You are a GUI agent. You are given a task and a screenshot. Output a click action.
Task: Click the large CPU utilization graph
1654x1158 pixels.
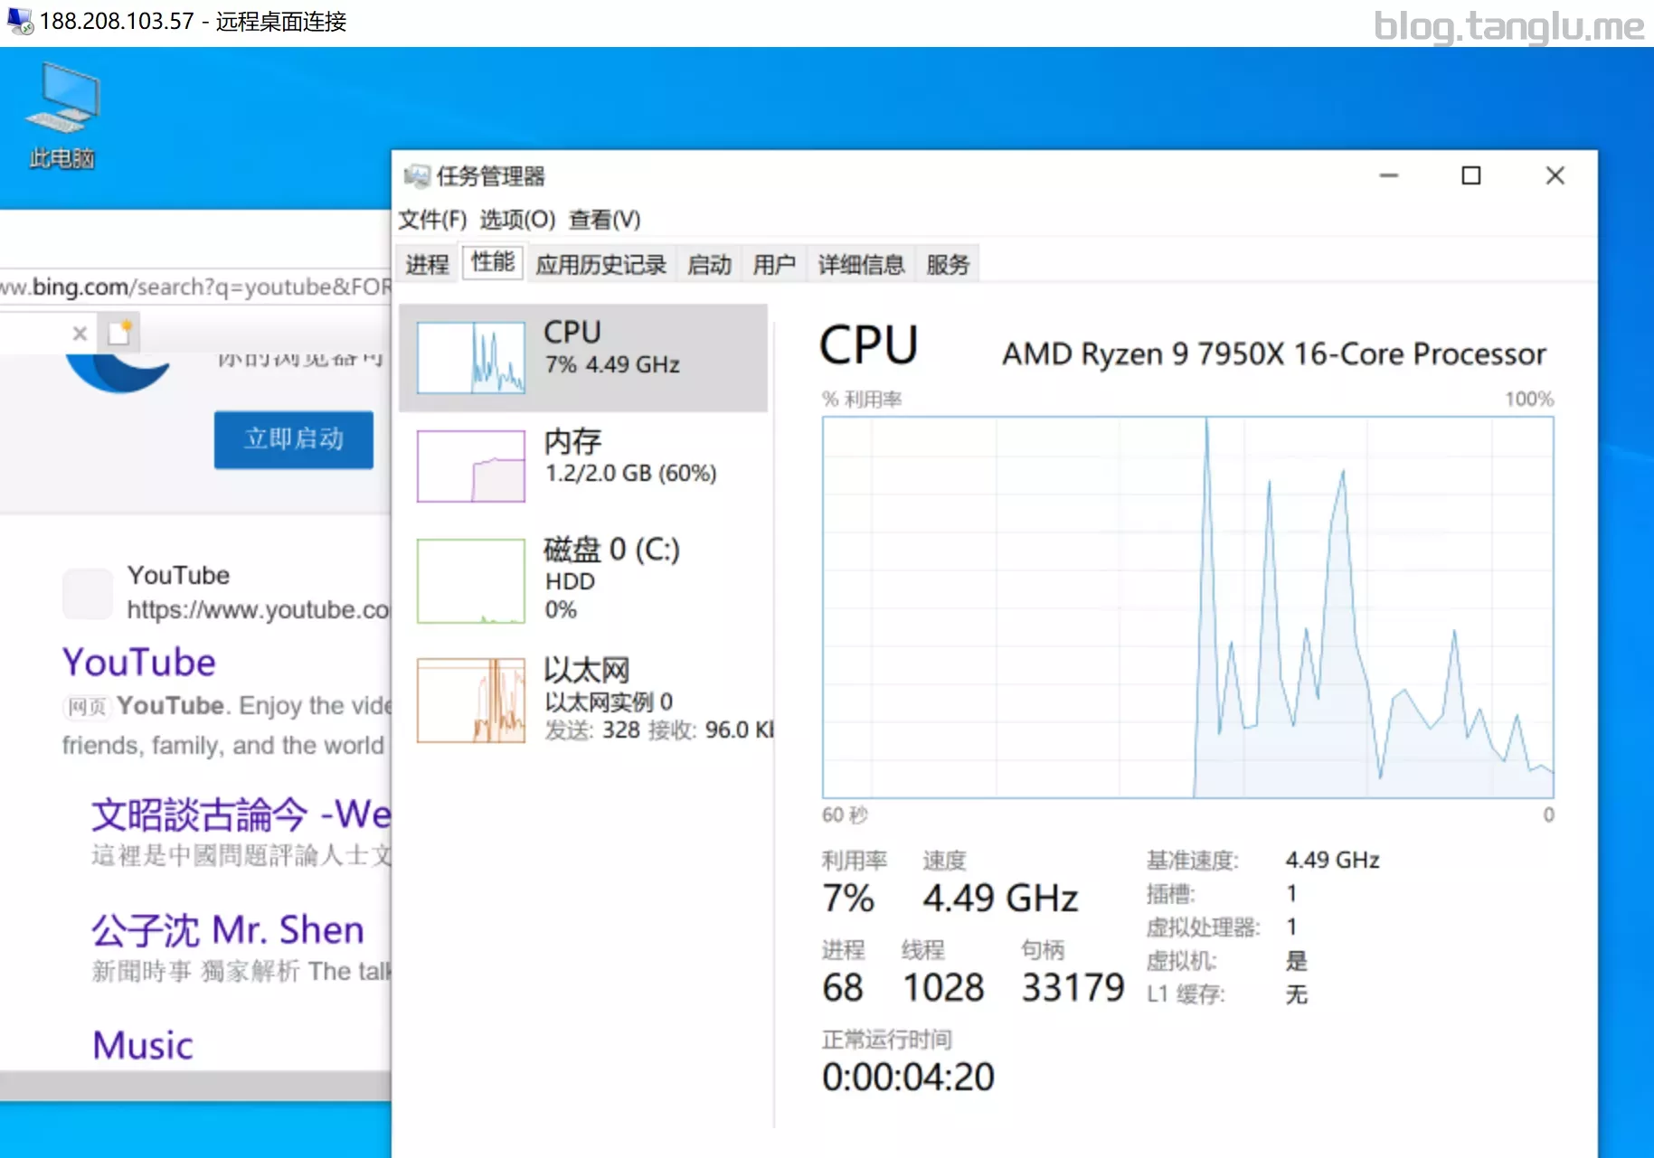(x=1187, y=607)
